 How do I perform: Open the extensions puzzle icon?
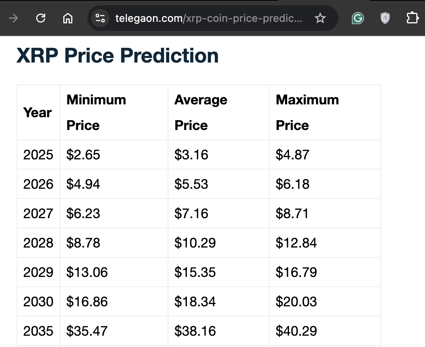coord(412,18)
